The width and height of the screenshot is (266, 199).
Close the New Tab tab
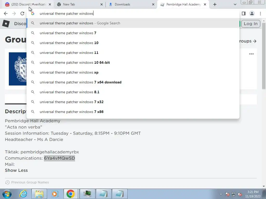pos(102,4)
